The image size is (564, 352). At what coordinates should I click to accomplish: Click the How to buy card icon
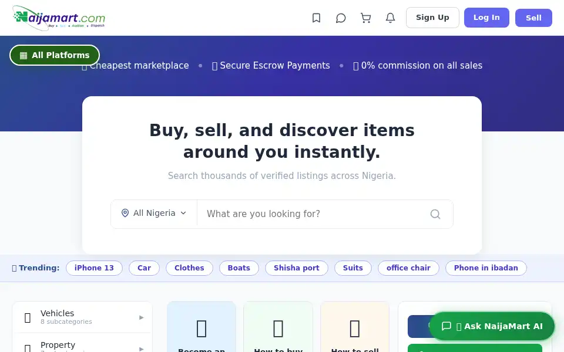pyautogui.click(x=278, y=329)
